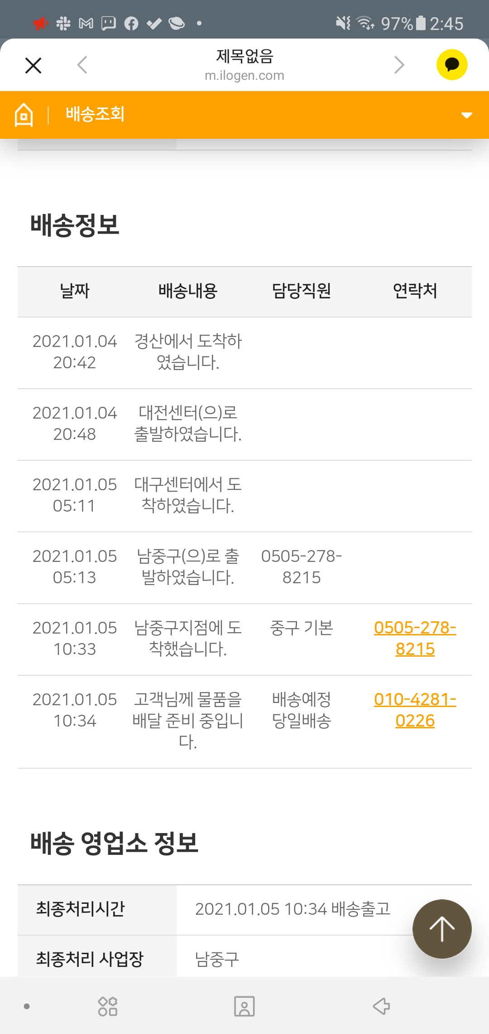Open the home icon in orange header

[x=24, y=115]
